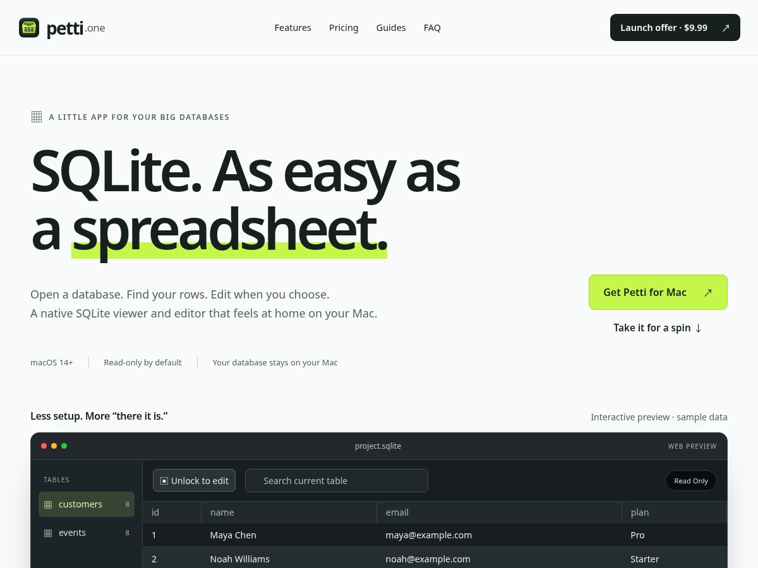Screen dimensions: 758x568
Task: Click the row count 8 beside events
Action: click(127, 533)
